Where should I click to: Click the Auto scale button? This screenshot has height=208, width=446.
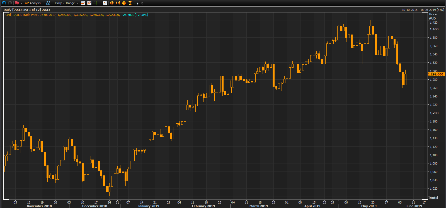pos(433,198)
